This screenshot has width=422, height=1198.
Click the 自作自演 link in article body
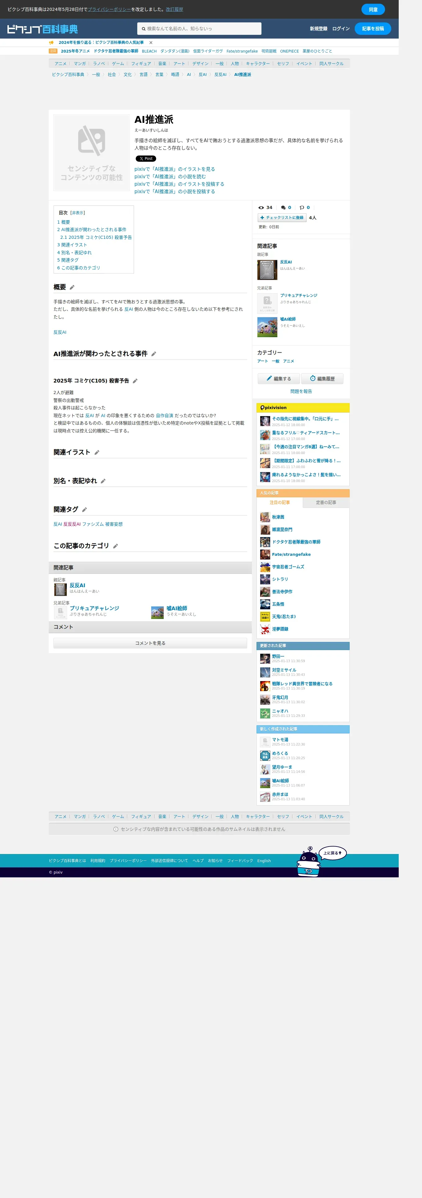tap(164, 416)
